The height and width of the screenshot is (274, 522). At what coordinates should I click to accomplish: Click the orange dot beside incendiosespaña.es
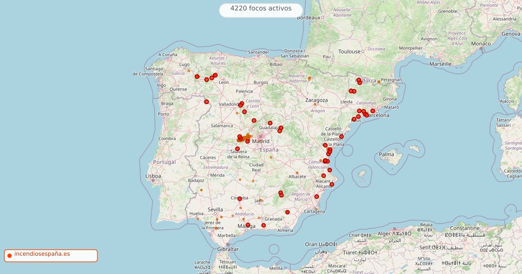click(9, 255)
